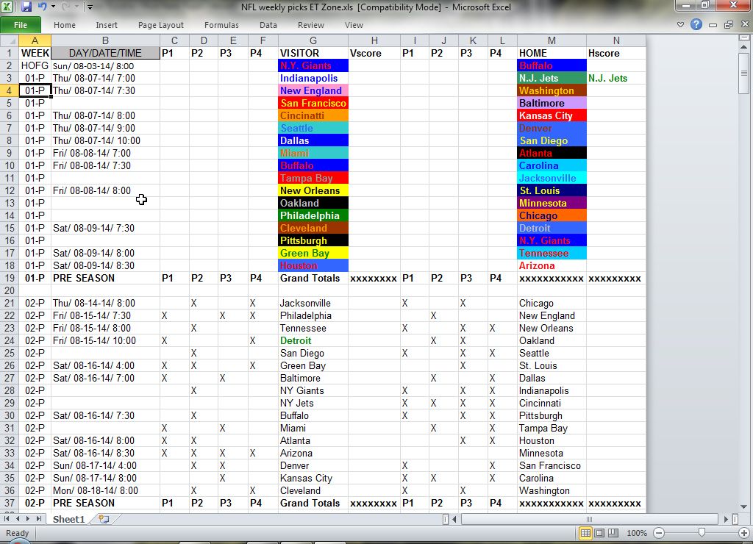Switch to Page Break Preview in status bar
Screen dimensions: 753x544
[x=613, y=533]
